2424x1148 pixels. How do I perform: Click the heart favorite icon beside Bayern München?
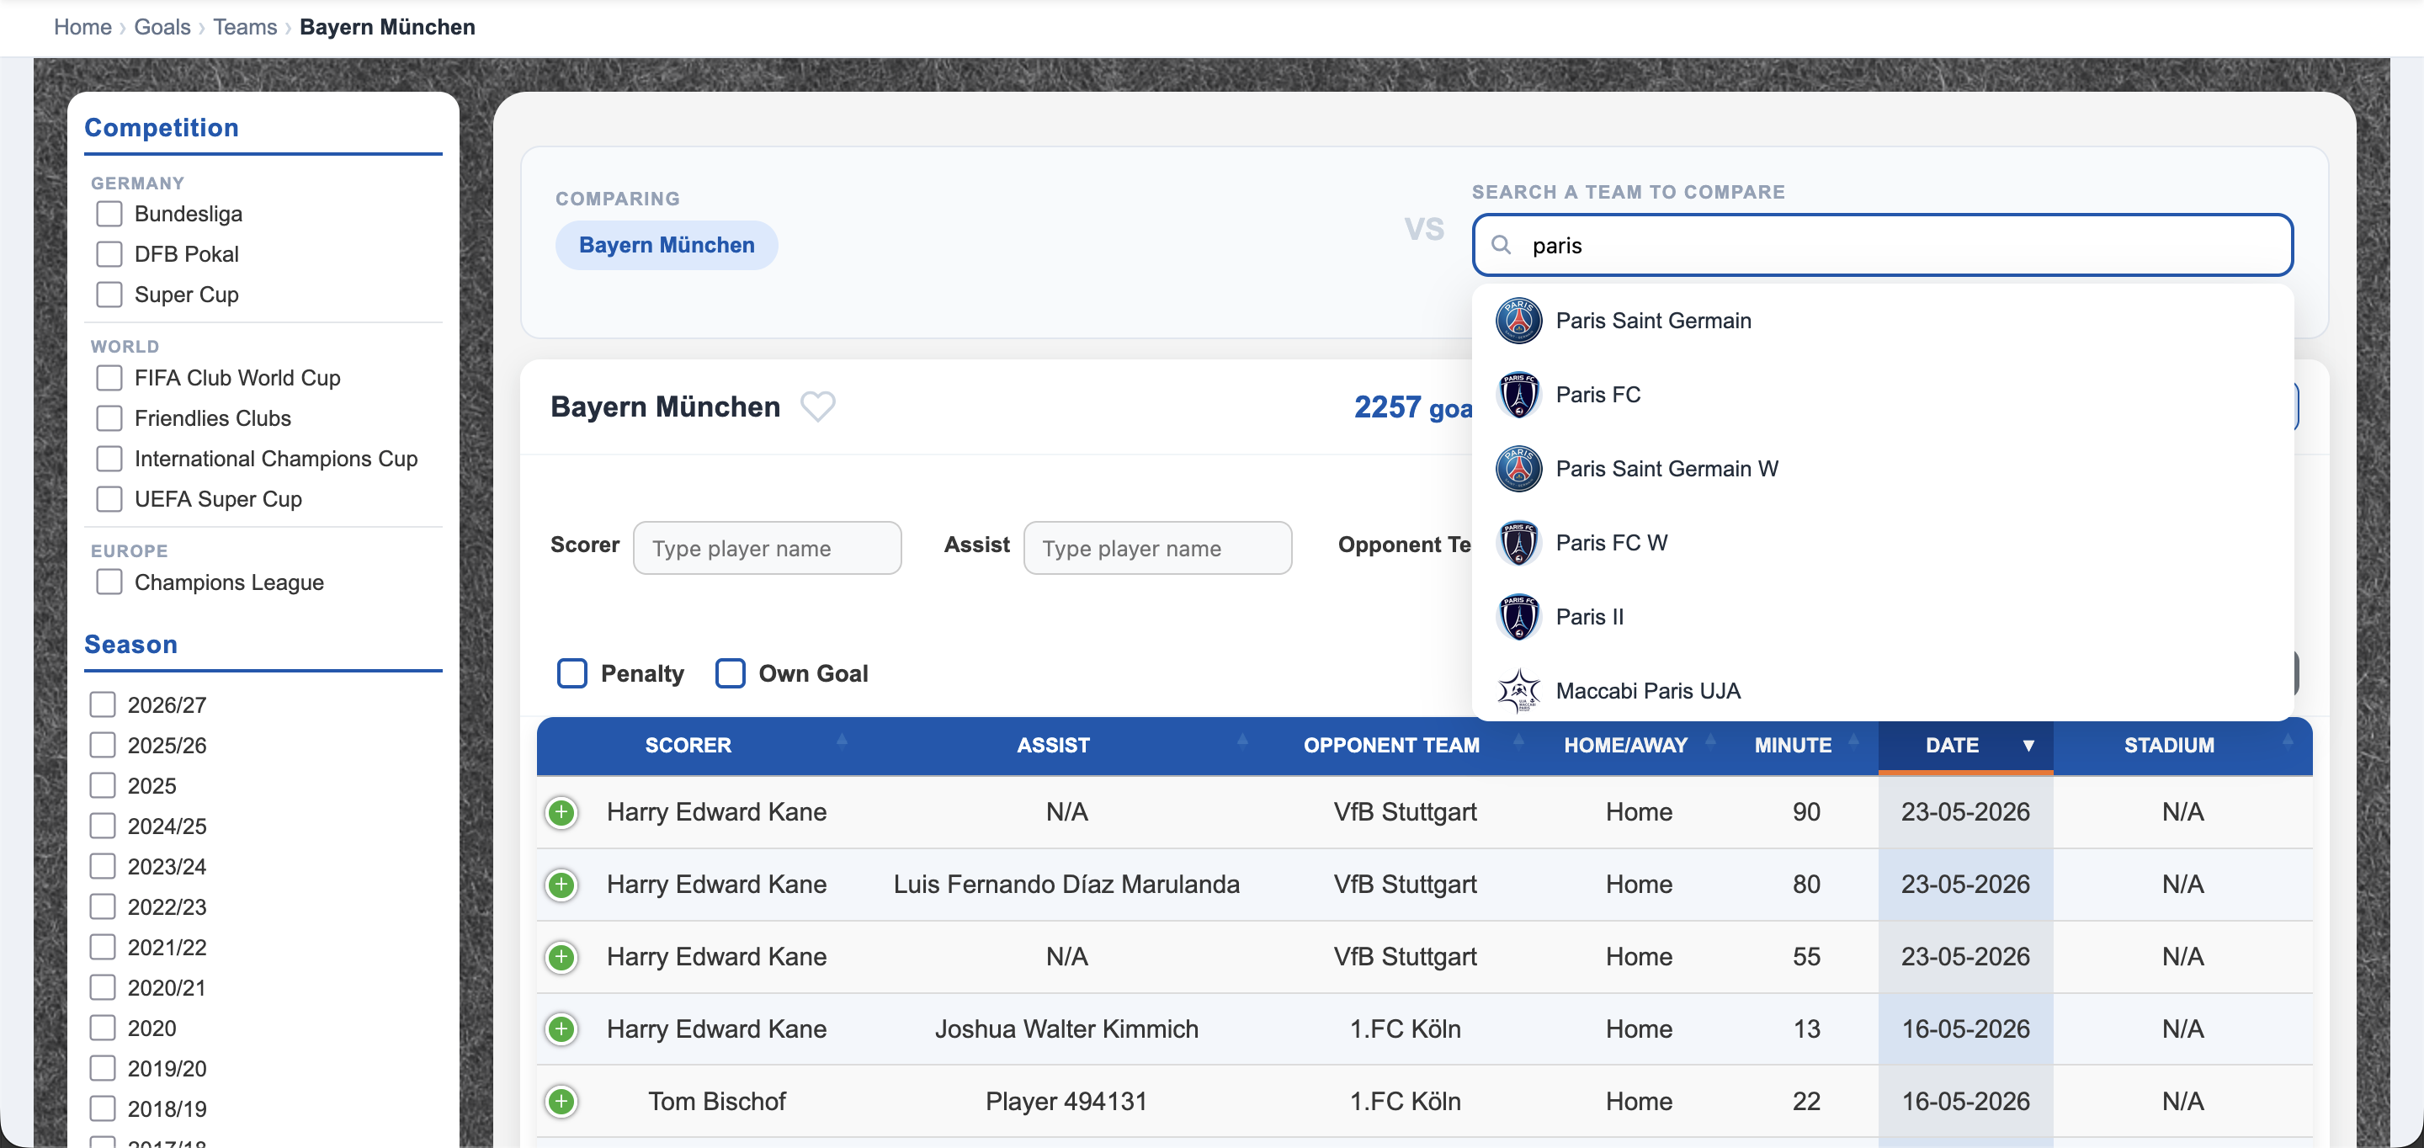[816, 407]
